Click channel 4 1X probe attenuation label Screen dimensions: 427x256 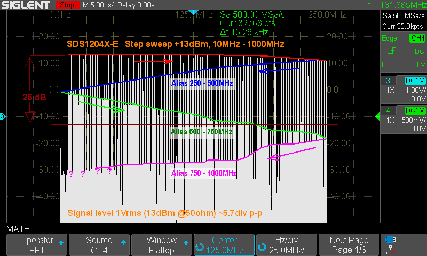click(390, 120)
